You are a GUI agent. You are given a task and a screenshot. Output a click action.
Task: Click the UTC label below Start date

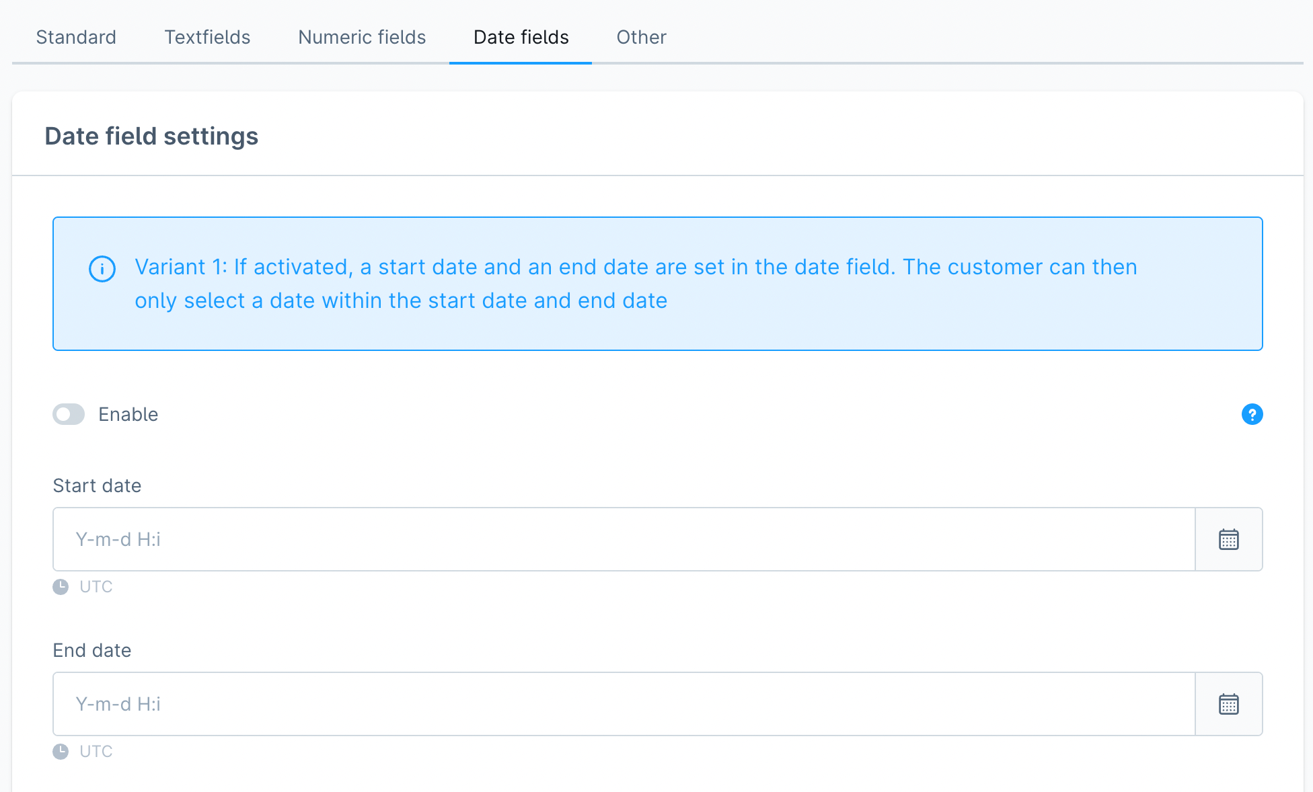point(96,587)
